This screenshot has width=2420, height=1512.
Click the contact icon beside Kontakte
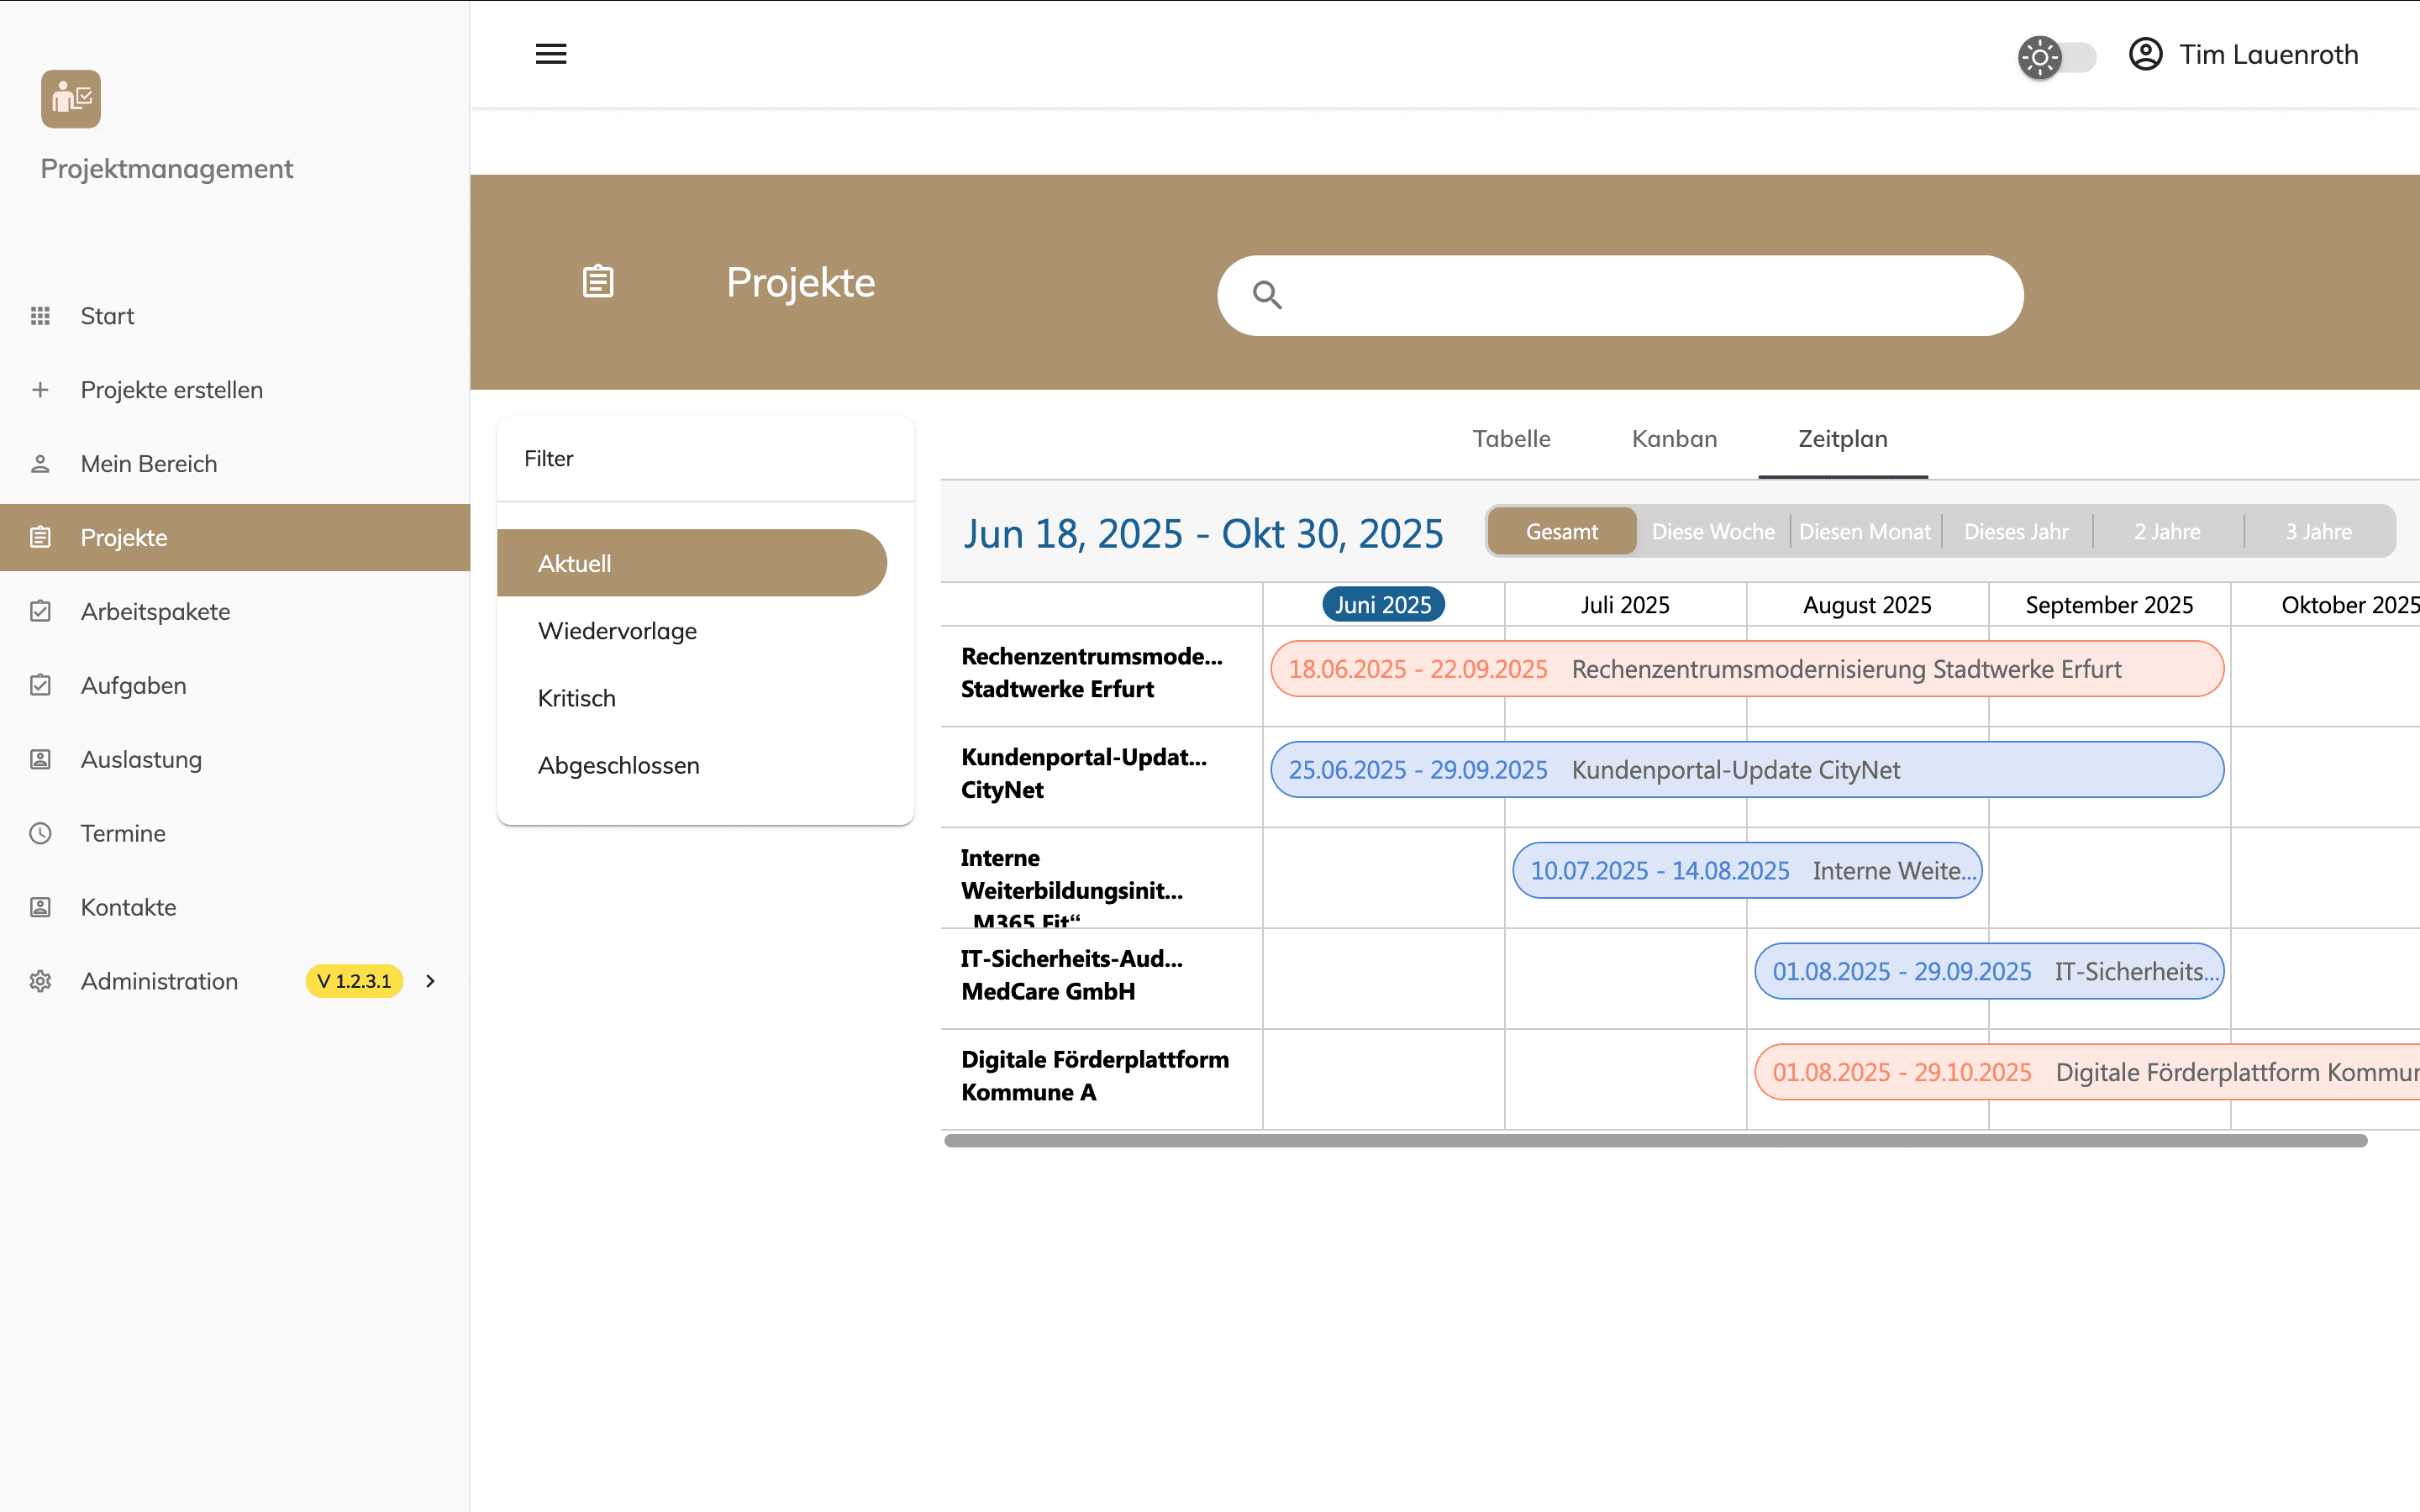click(x=40, y=907)
